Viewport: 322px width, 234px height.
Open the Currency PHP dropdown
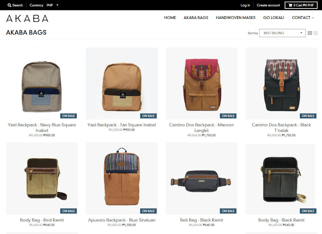[x=52, y=5]
